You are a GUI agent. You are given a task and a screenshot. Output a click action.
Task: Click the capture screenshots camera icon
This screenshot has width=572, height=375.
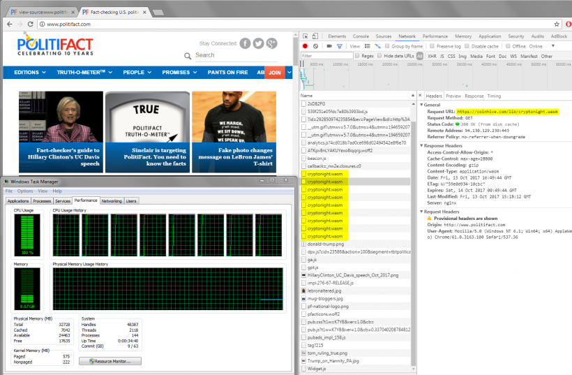(x=329, y=46)
